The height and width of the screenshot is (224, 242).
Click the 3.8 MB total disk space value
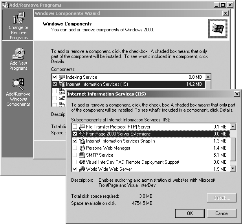tap(146, 196)
